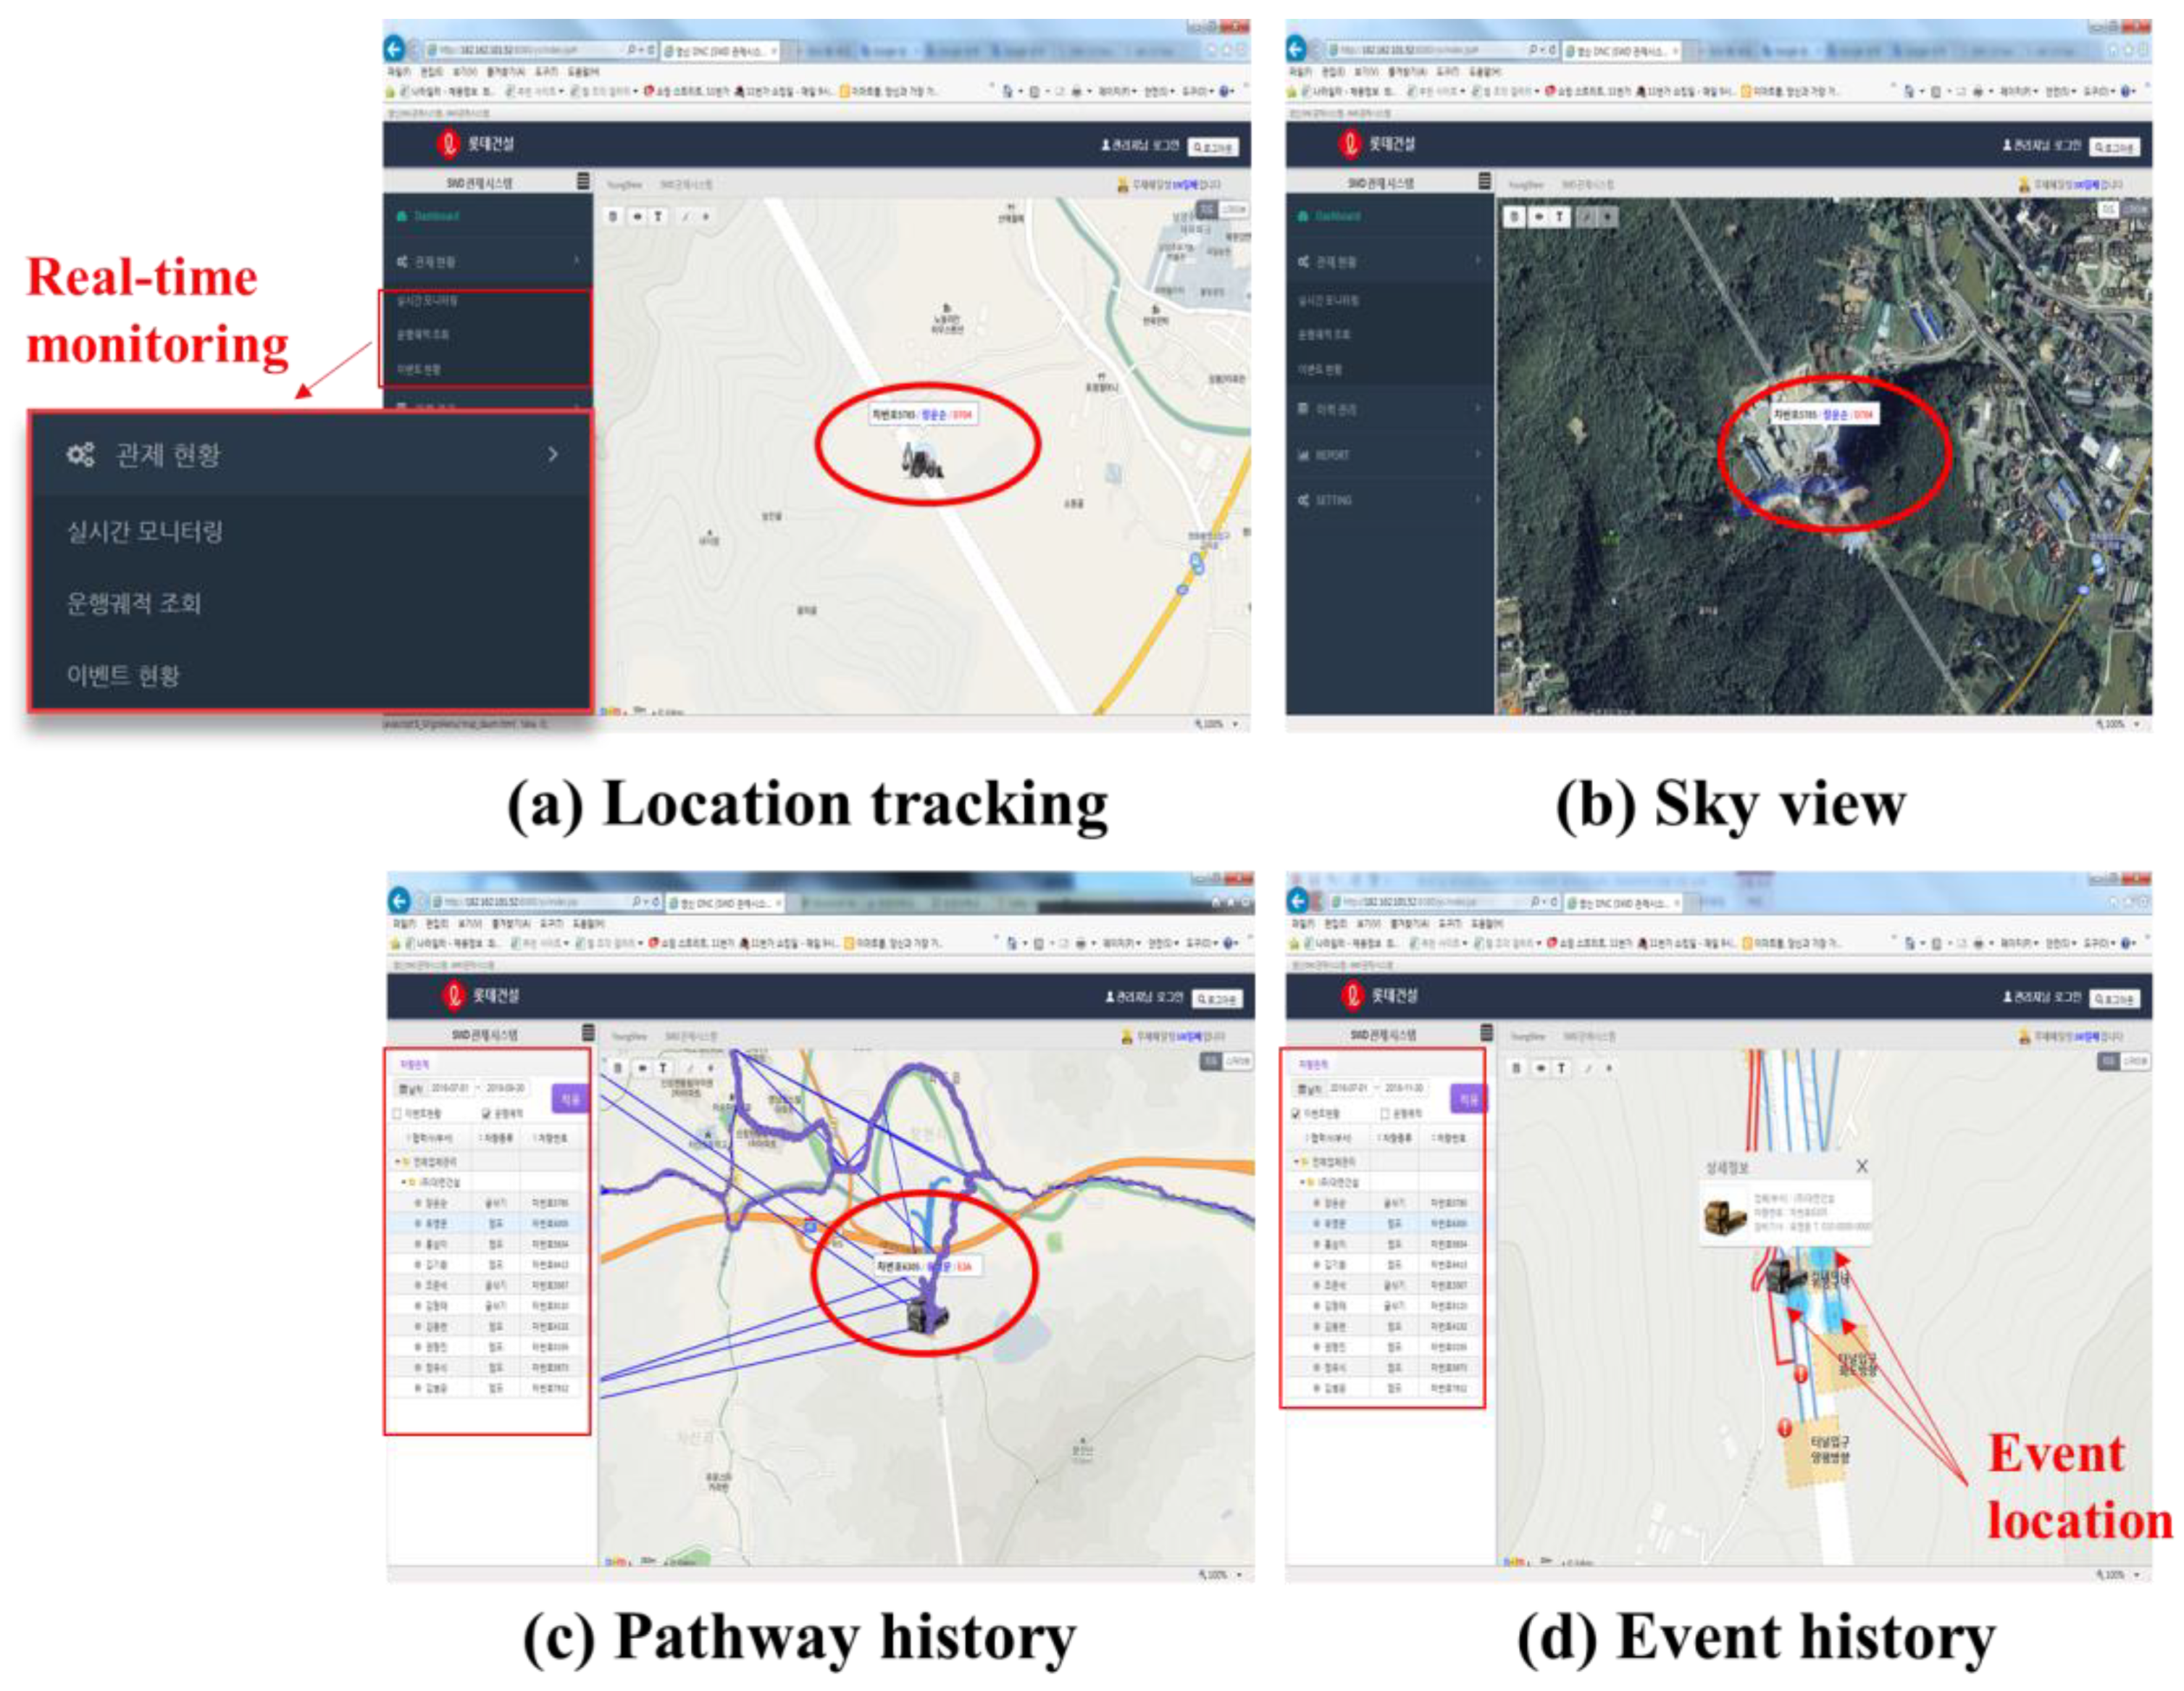Toggle the unchecked left checkbox in Pathway history panel
The width and height of the screenshot is (2184, 1691).
(397, 1113)
